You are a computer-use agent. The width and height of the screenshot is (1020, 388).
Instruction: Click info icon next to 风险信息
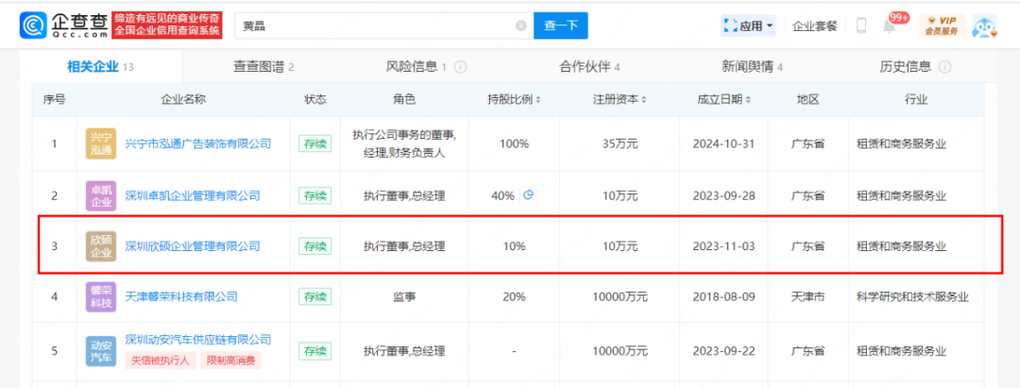coord(461,67)
